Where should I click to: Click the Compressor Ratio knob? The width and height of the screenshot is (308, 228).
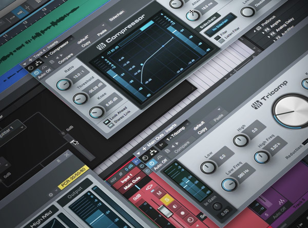64,84
